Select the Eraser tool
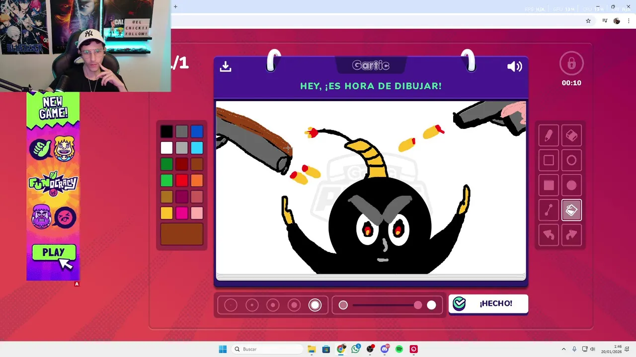Screen dimensions: 636x357 pyautogui.click(x=571, y=135)
